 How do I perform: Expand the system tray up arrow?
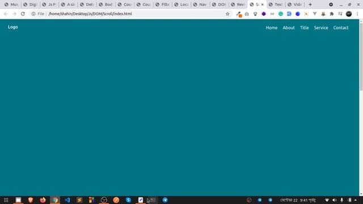point(356,200)
